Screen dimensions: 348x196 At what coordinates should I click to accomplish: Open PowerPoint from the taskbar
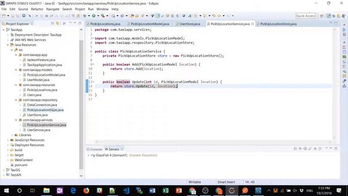click(179, 191)
